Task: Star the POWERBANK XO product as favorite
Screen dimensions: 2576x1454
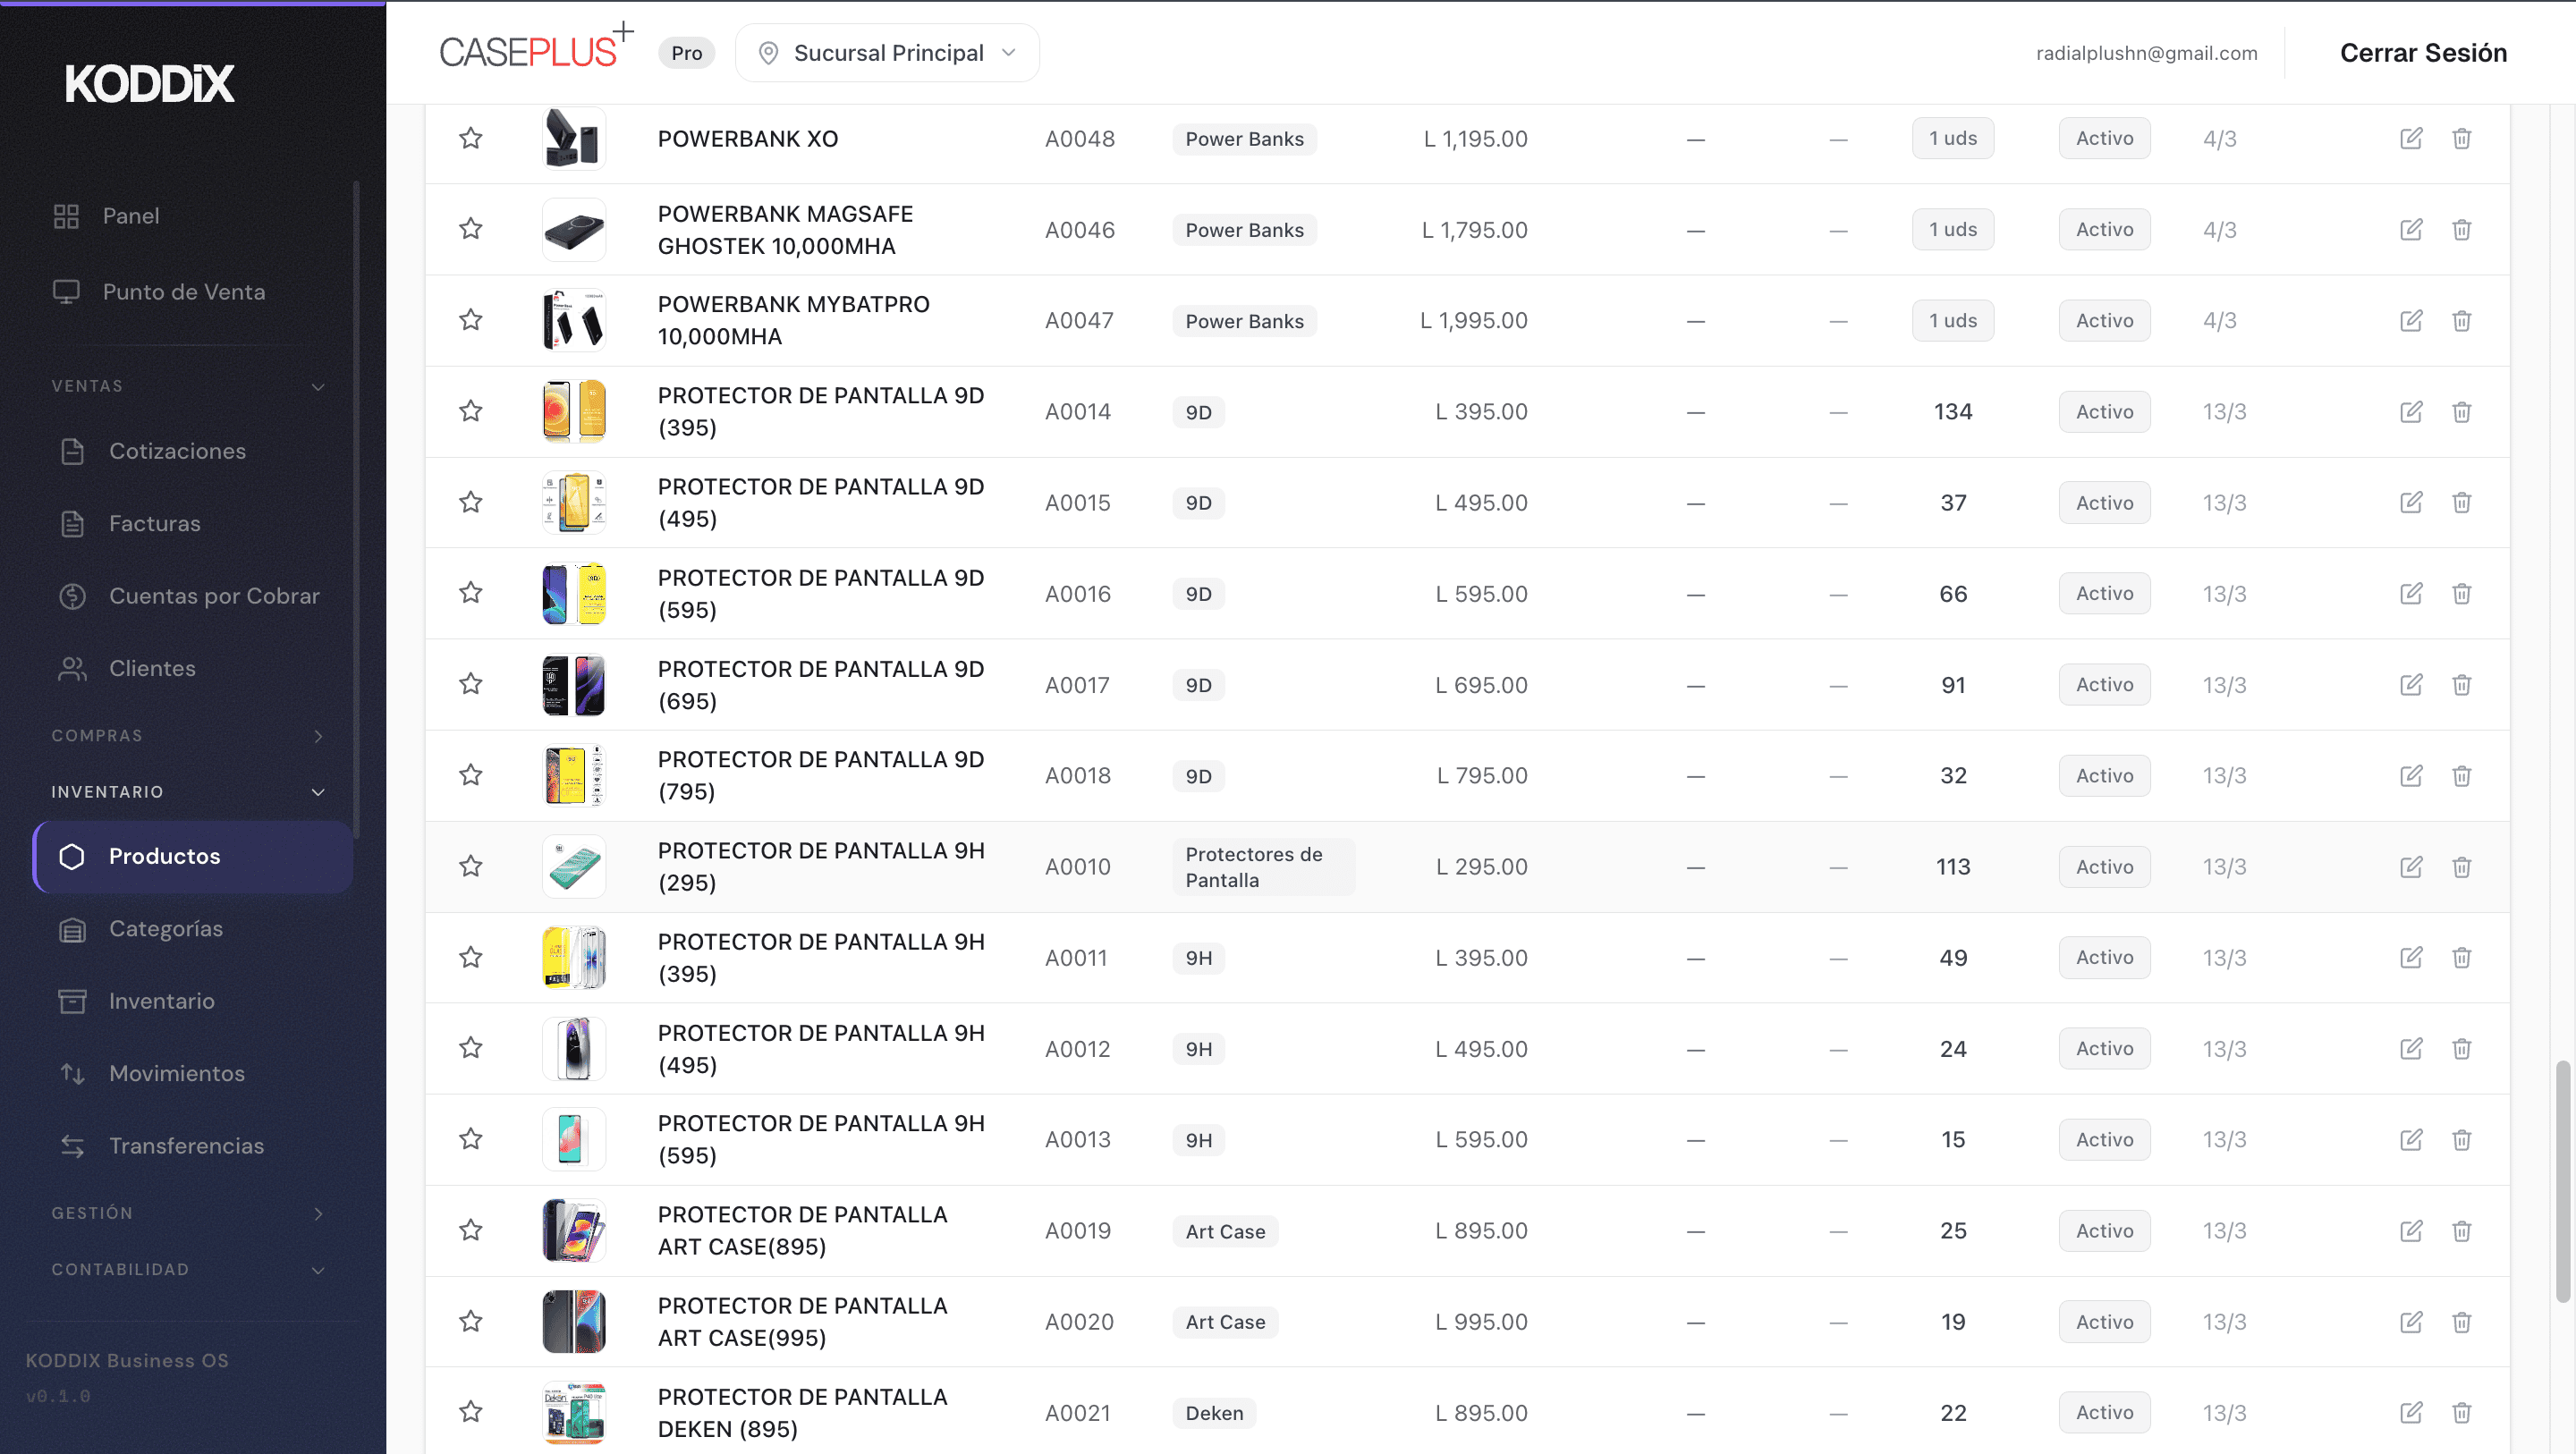Action: (471, 138)
